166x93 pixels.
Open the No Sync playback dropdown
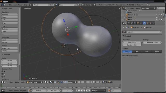[x=99, y=91]
